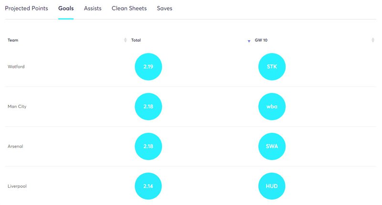Click the STK fixture badge for Watford
This screenshot has height=205, width=382.
(272, 66)
